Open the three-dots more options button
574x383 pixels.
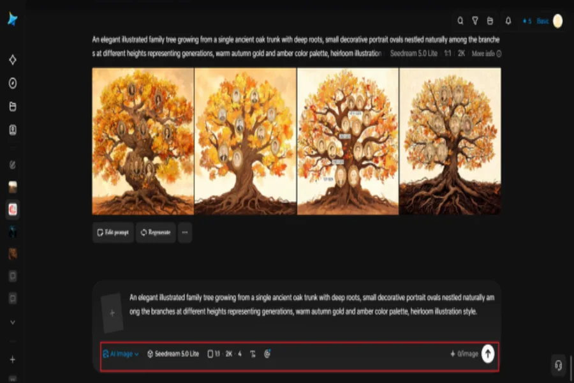[x=185, y=232]
